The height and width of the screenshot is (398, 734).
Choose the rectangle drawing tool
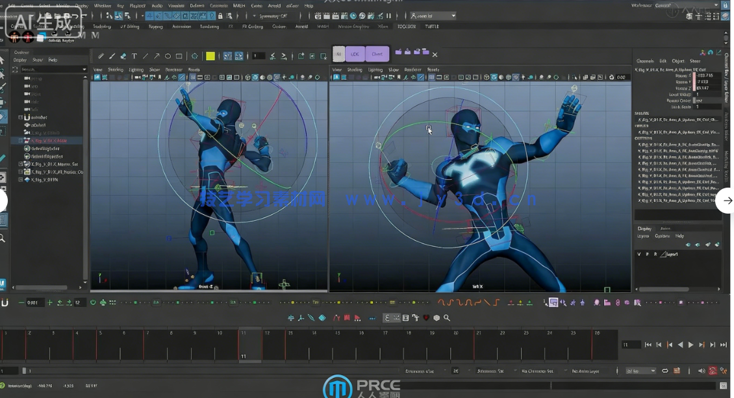179,56
